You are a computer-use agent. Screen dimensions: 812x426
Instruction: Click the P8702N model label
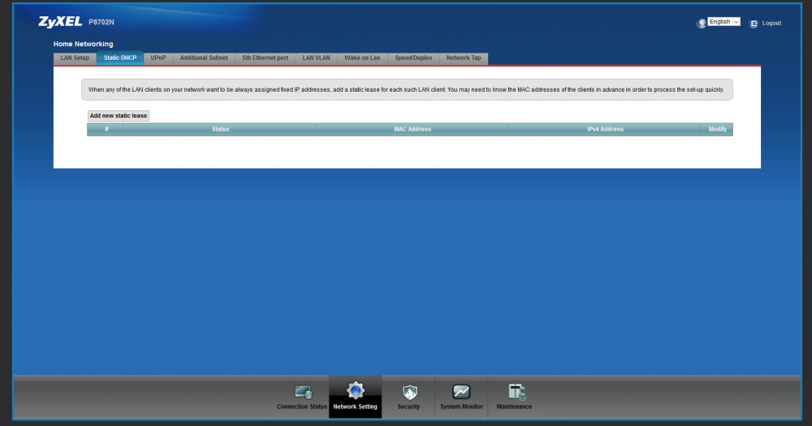coord(101,22)
